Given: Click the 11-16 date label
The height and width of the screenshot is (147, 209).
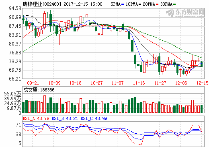Looking at the screenshot, I should (139, 83).
